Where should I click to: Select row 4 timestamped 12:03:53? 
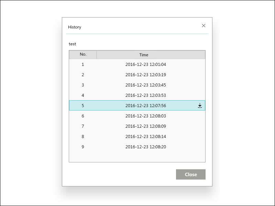(x=137, y=95)
